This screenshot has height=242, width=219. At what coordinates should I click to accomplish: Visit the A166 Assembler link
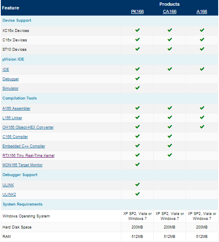pyautogui.click(x=16, y=109)
